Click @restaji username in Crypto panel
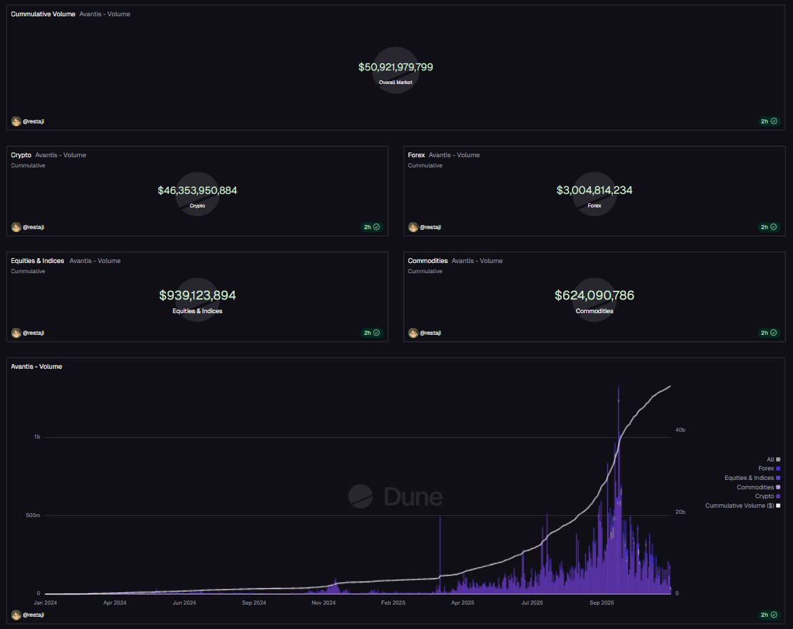 pyautogui.click(x=33, y=227)
